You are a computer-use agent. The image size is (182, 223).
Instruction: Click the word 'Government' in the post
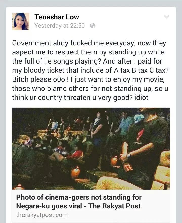pos(32,43)
